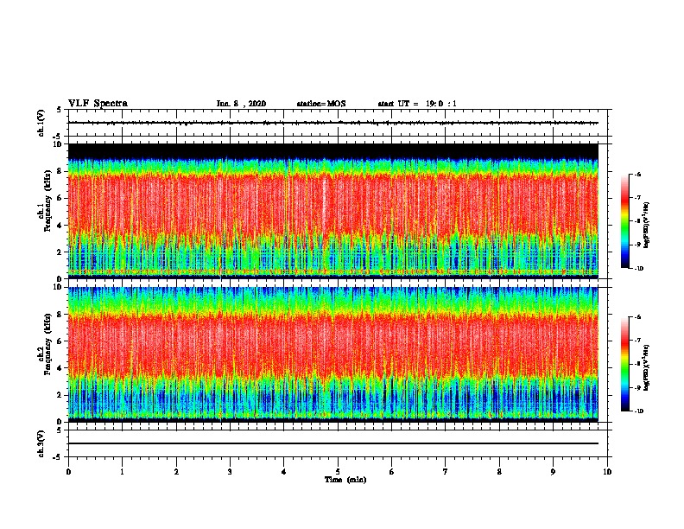
Task: Click the flat ch.3 voltage trace
Action: [x=332, y=443]
